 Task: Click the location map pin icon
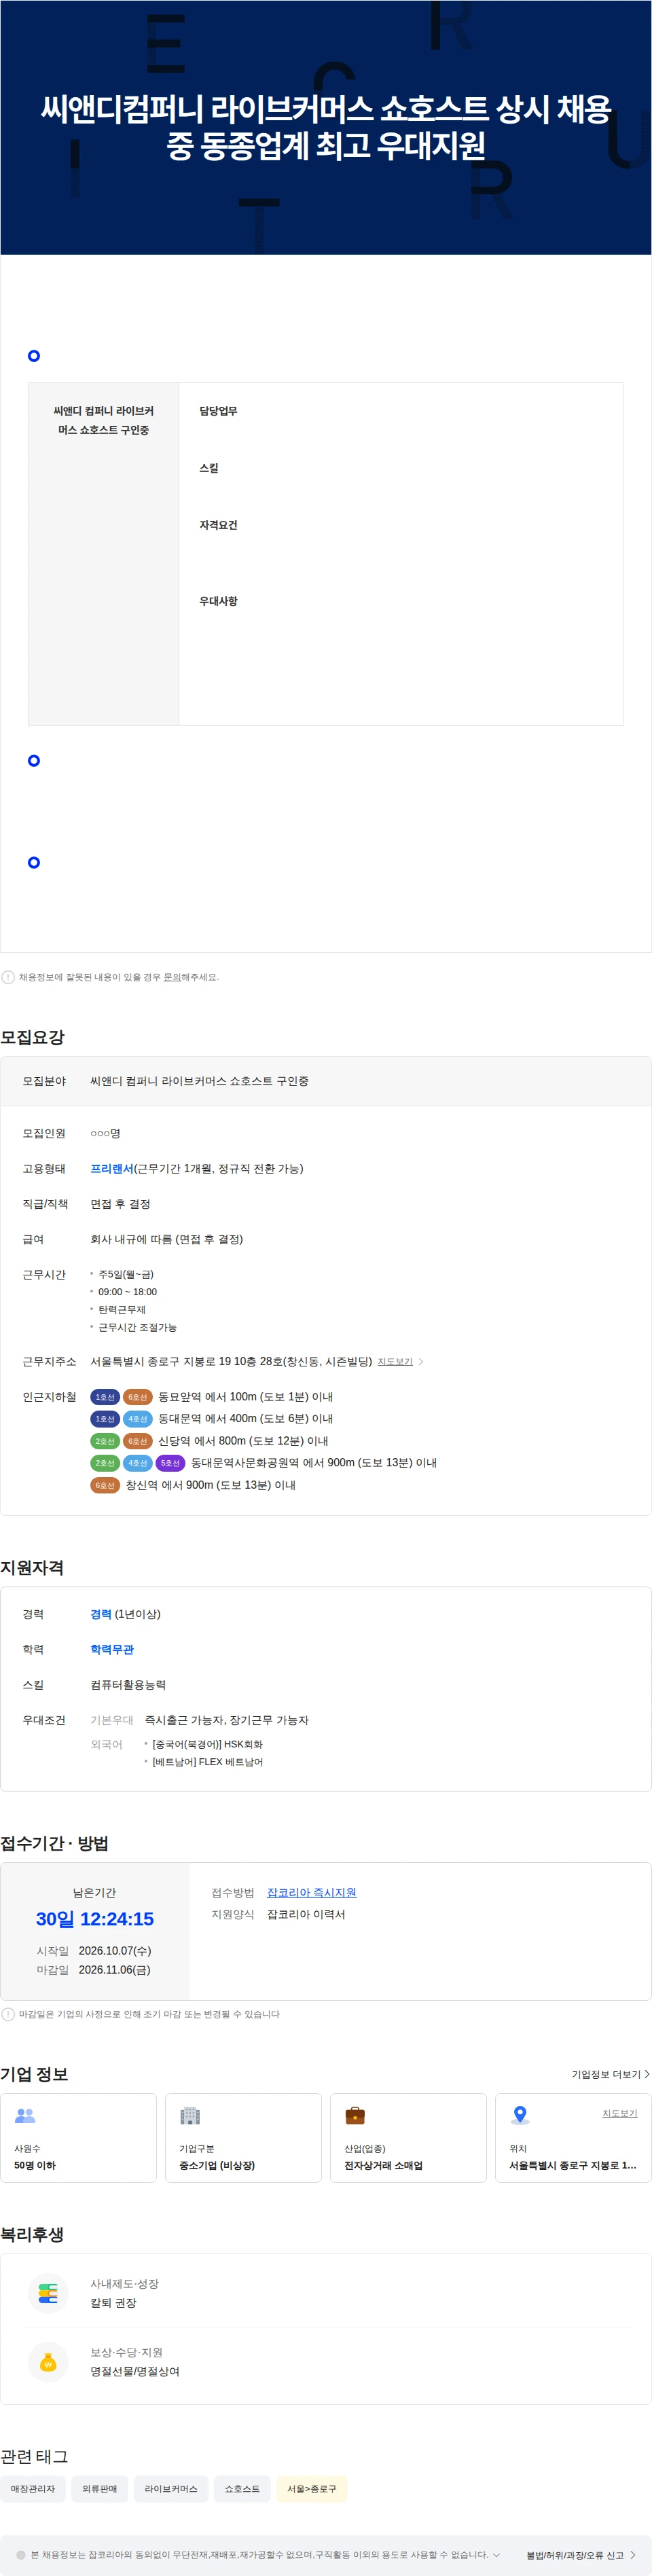point(520,2115)
